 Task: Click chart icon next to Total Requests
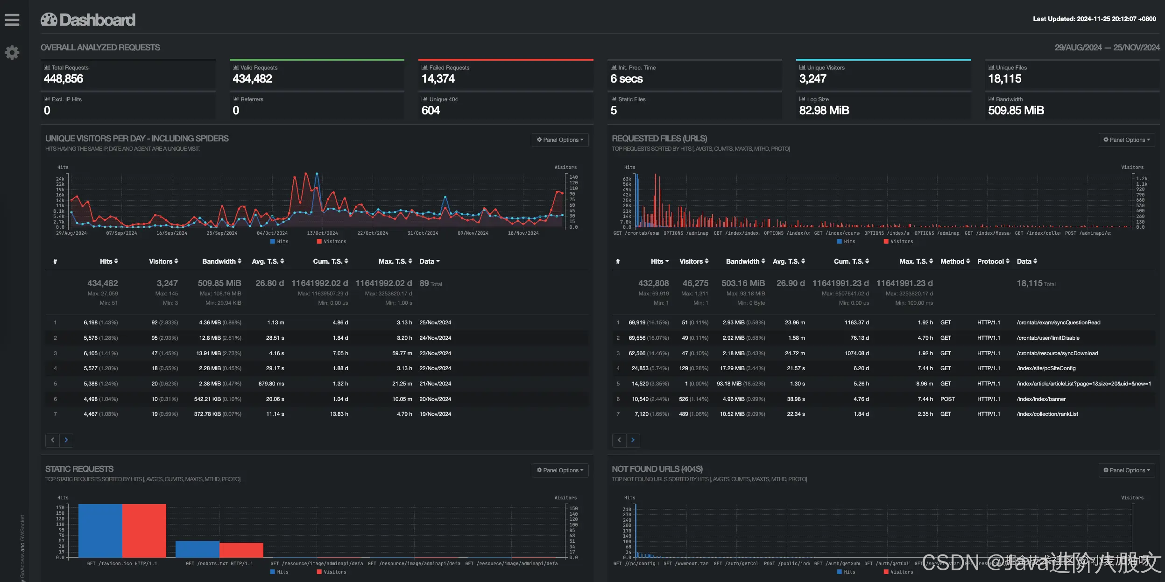pyautogui.click(x=47, y=68)
